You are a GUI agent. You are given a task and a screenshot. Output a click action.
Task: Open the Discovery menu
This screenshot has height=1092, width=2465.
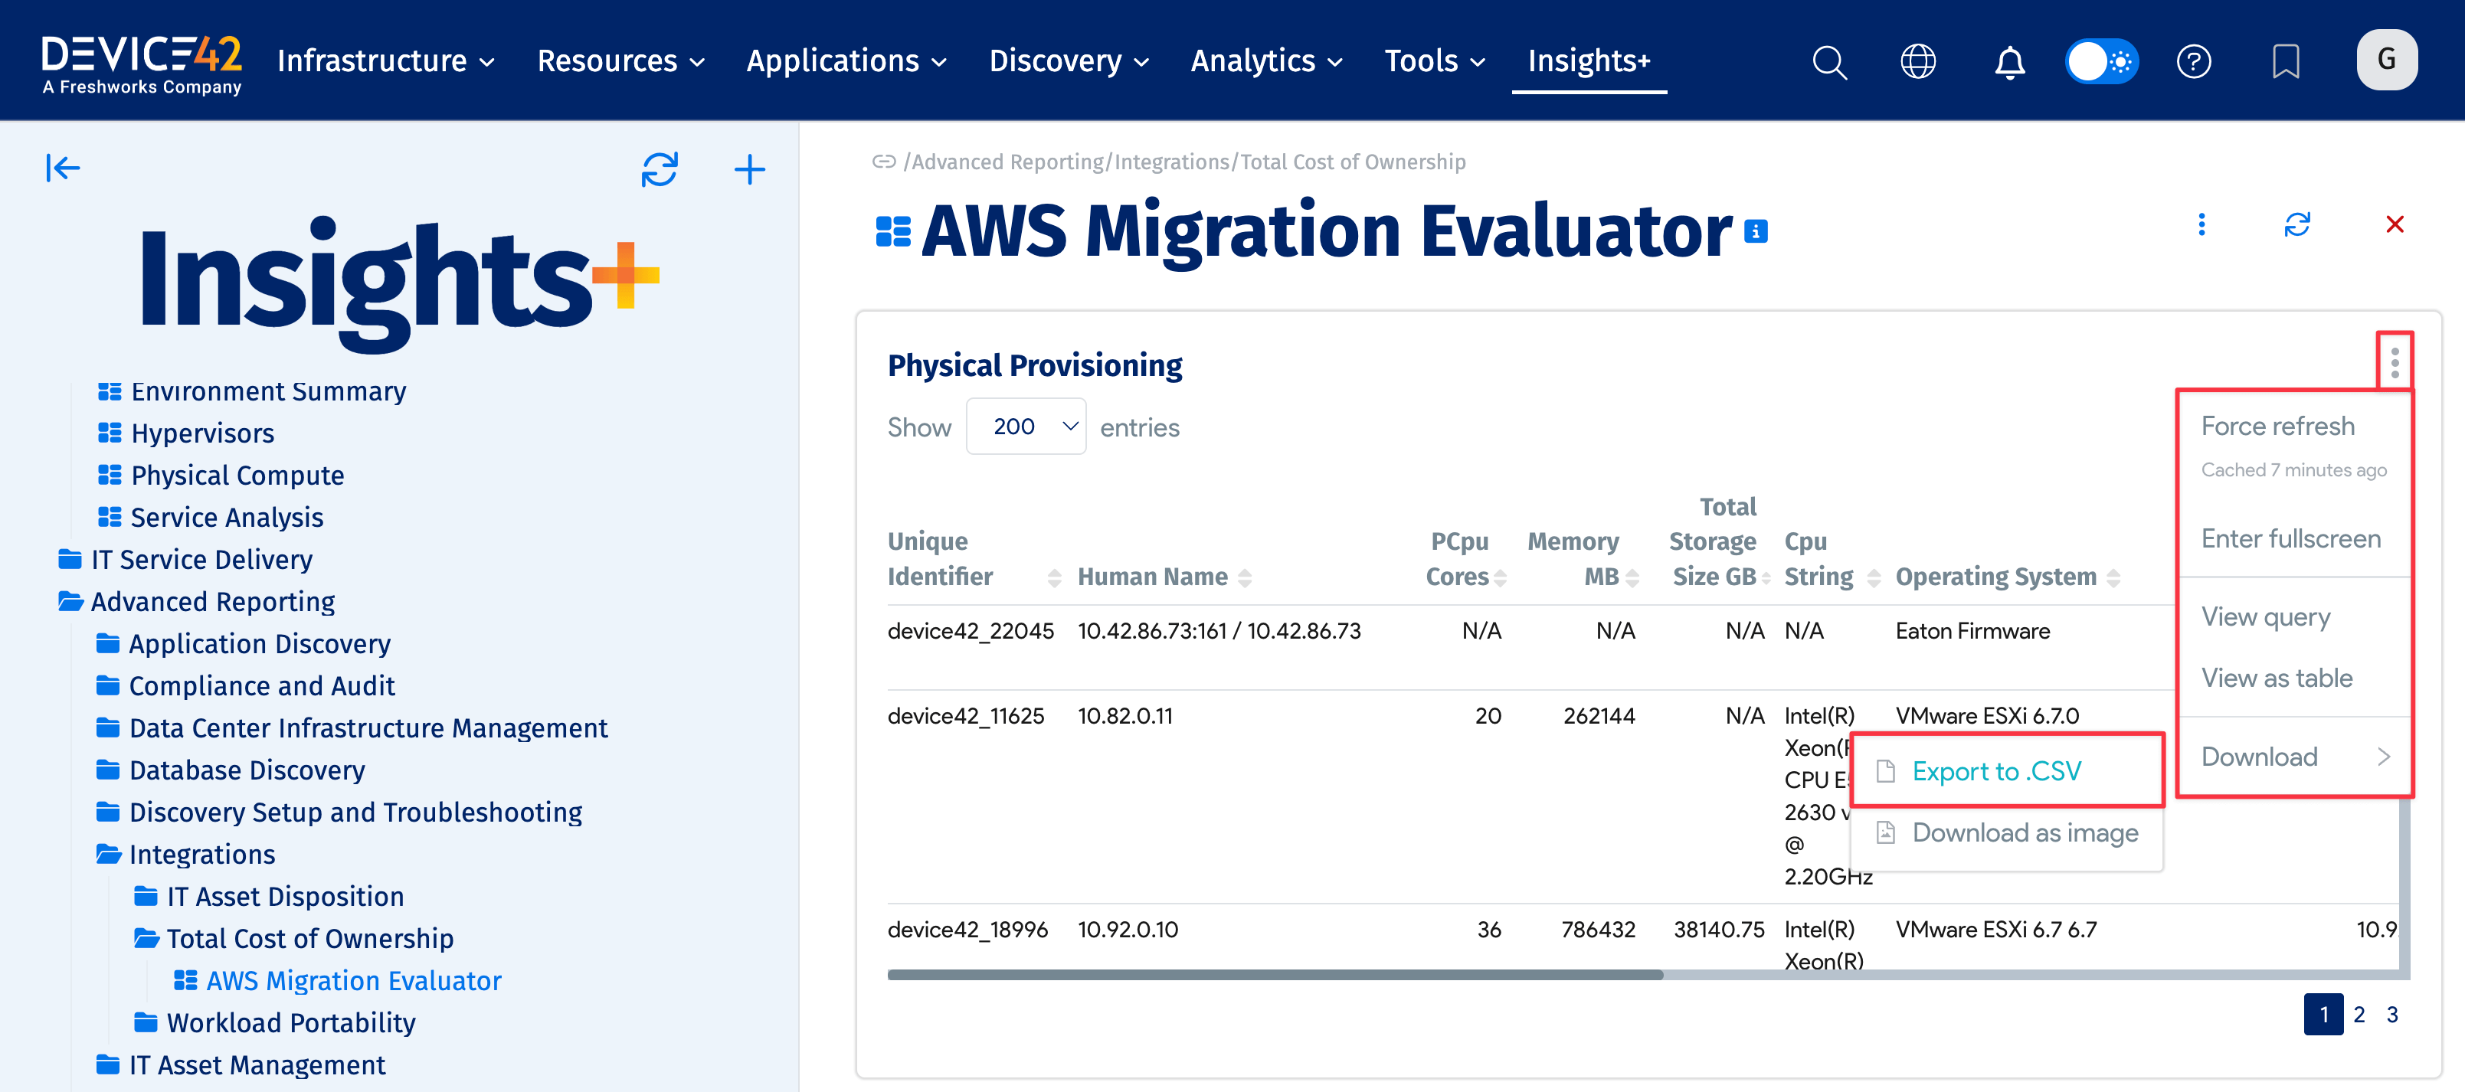click(x=1069, y=61)
